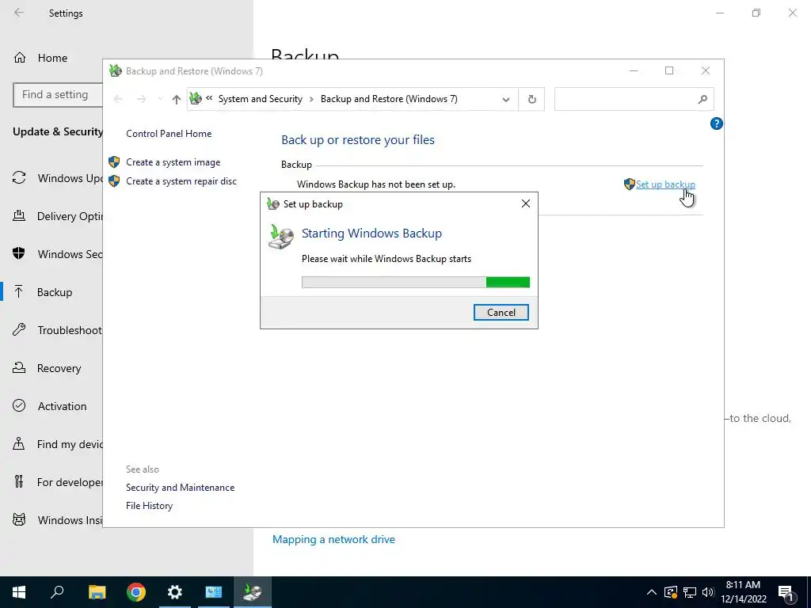The image size is (811, 608).
Task: Open File Explorer from the taskbar
Action: coord(97,592)
